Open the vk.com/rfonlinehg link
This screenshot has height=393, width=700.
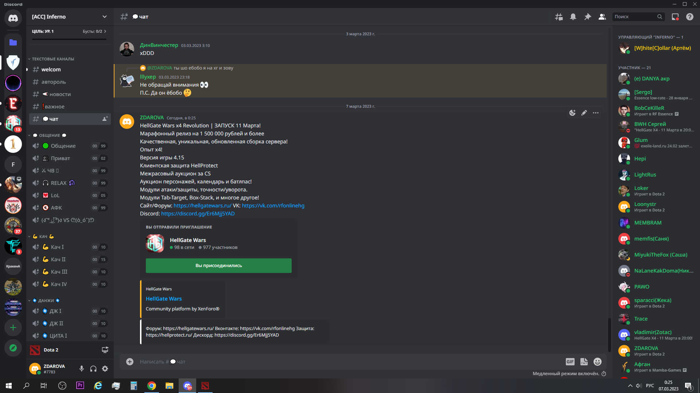point(273,206)
